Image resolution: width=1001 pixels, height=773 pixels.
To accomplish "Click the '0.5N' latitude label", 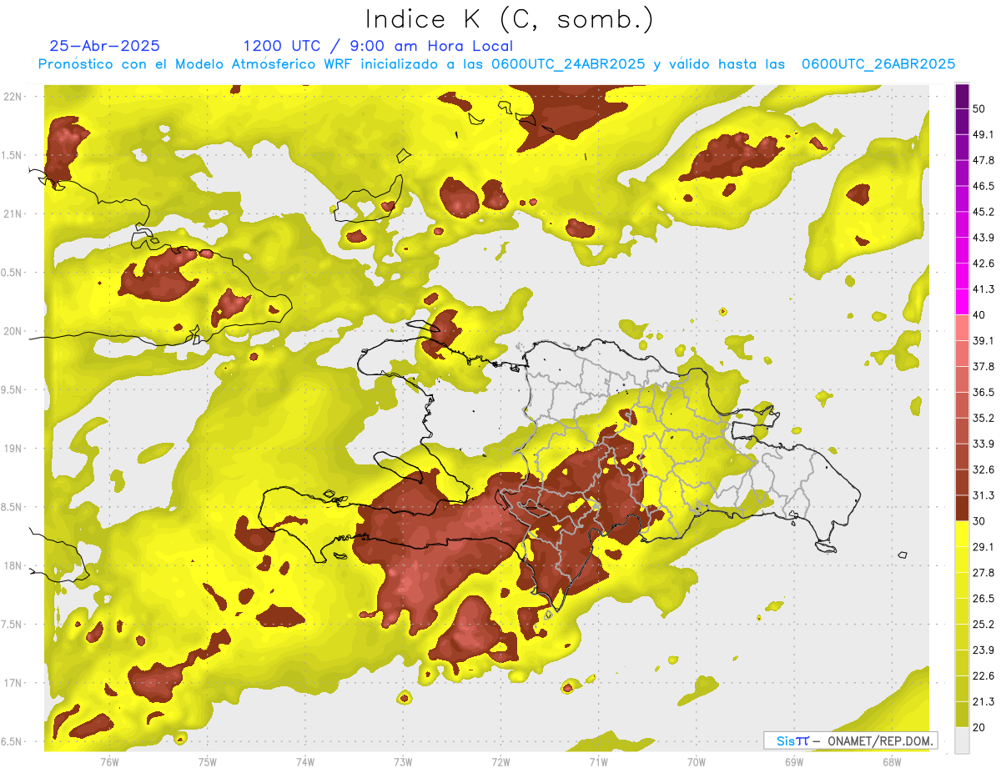I will click(12, 272).
